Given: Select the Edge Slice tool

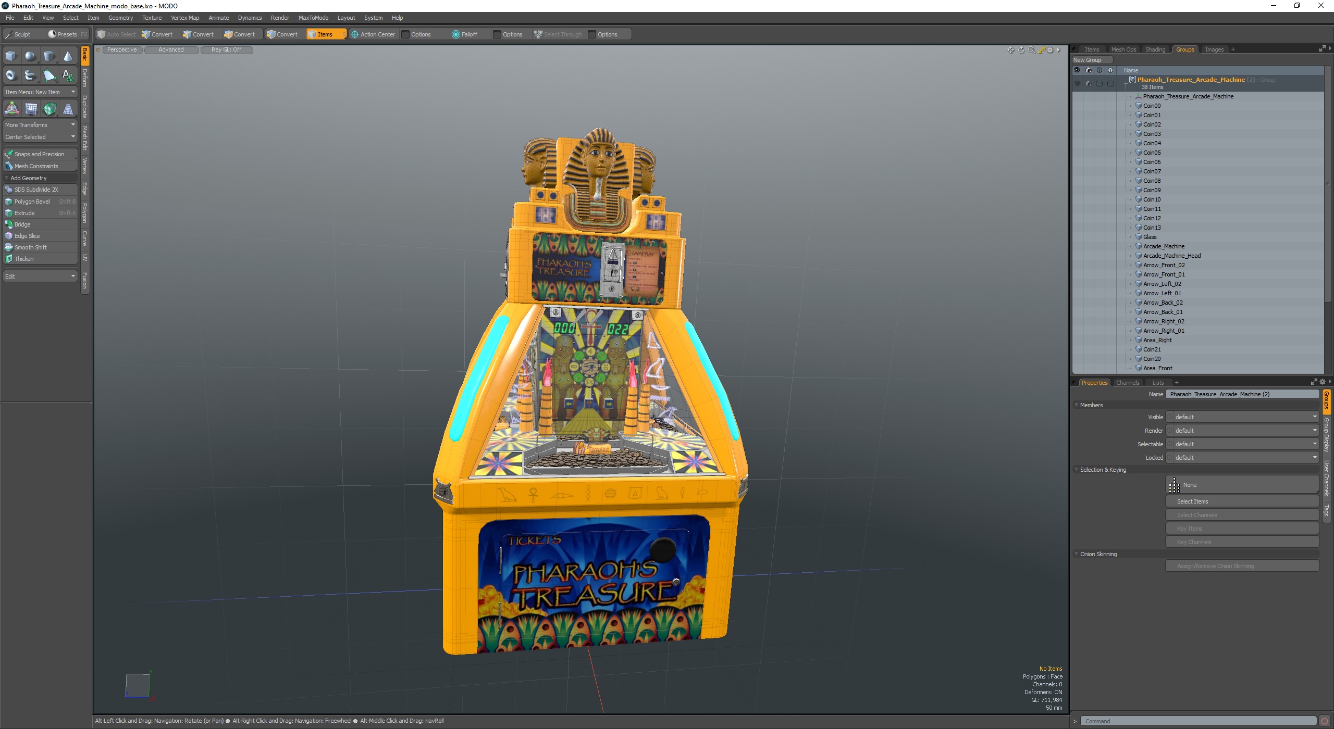Looking at the screenshot, I should [x=40, y=236].
